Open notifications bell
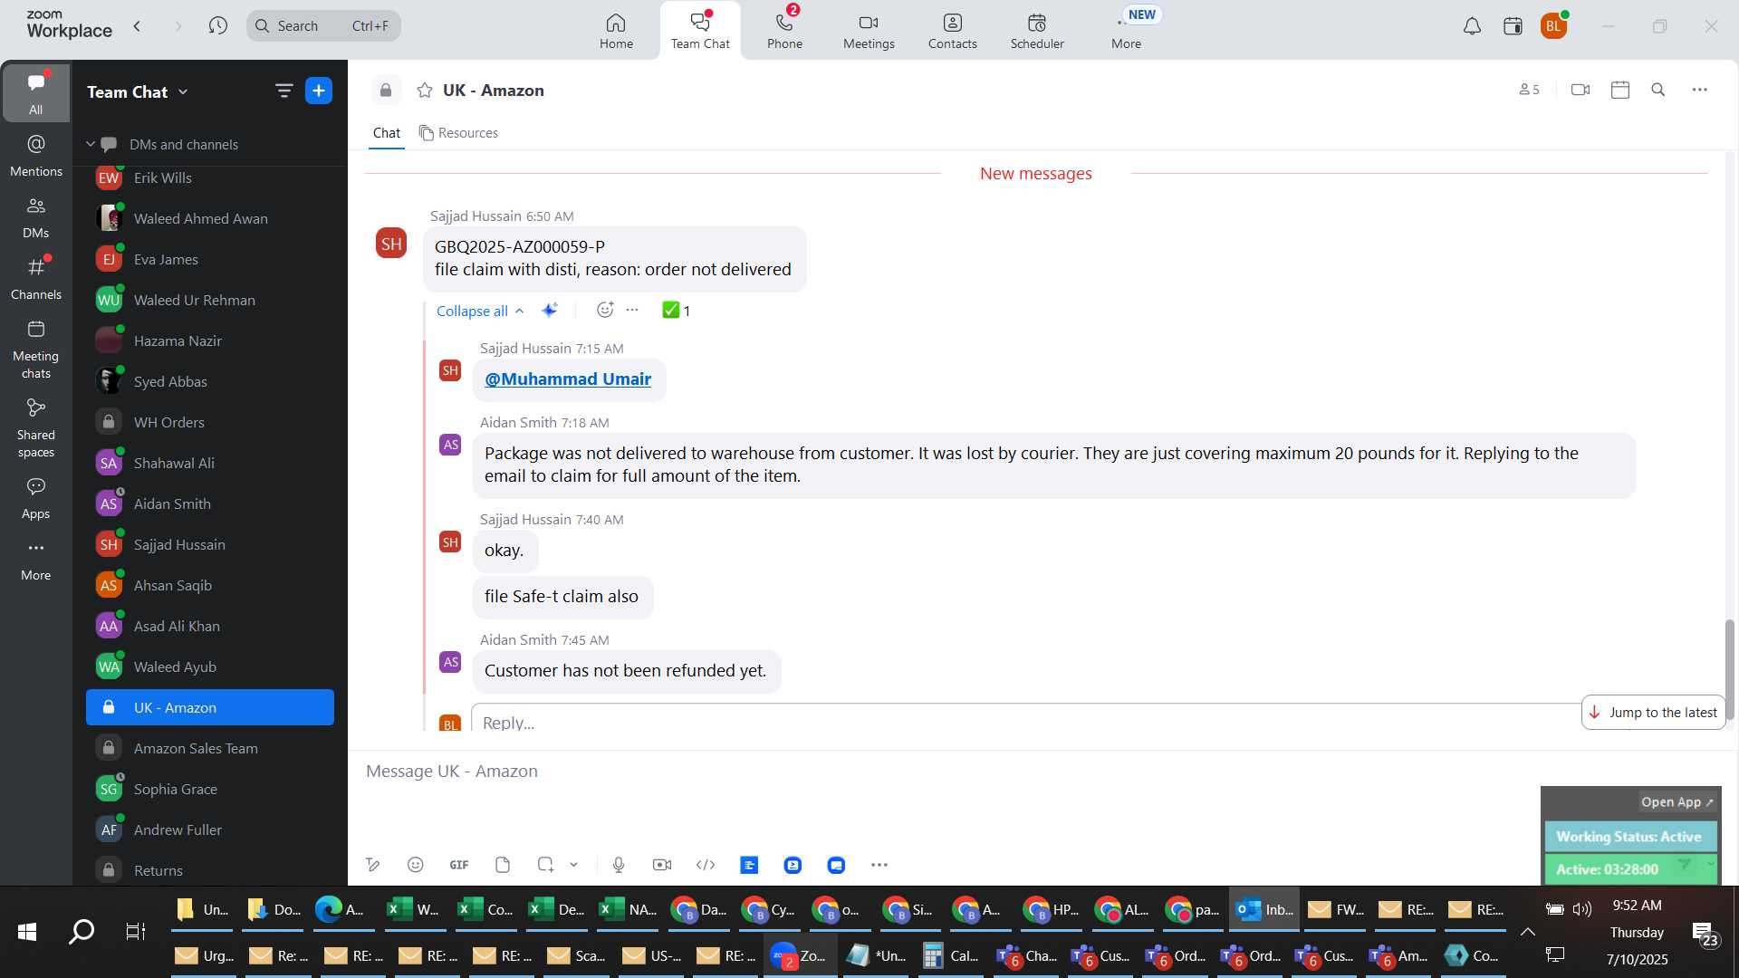This screenshot has height=978, width=1739. pyautogui.click(x=1472, y=26)
